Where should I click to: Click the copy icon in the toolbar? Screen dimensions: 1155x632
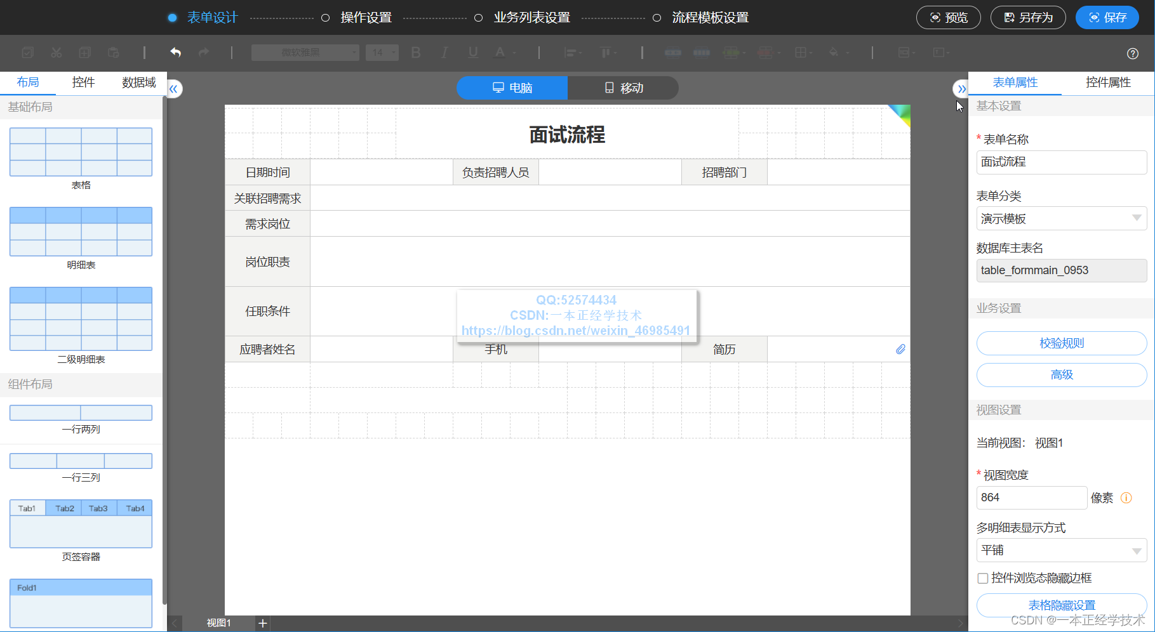85,53
